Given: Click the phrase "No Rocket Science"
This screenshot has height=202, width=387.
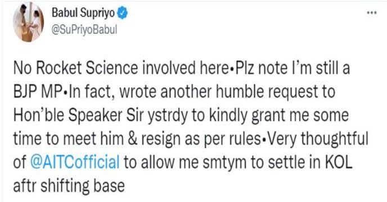Looking at the screenshot, I should [x=75, y=68].
